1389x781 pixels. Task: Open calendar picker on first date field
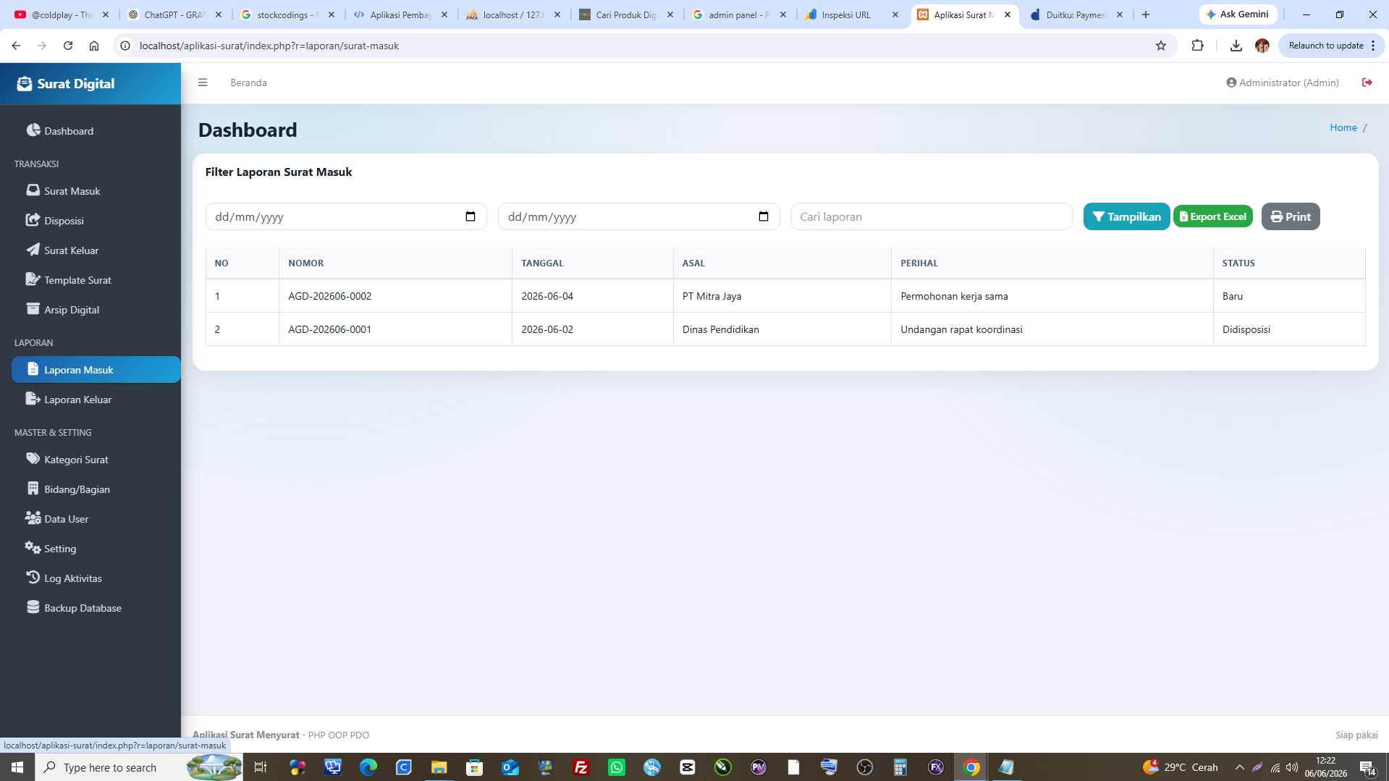[x=470, y=216]
